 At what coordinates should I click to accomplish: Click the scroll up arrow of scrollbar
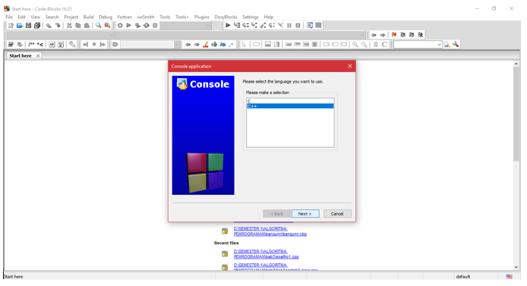[x=516, y=64]
